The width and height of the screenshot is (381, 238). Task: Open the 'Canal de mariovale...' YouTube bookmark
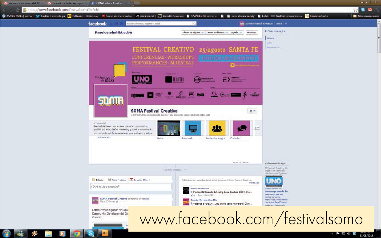click(117, 16)
